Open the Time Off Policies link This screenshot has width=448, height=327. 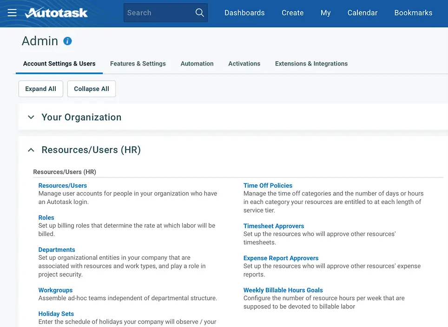268,186
